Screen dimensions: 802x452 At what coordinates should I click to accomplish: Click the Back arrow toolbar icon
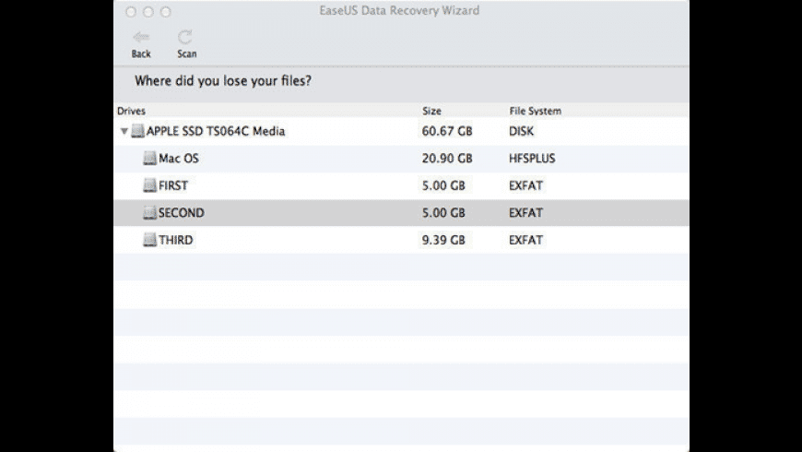[x=141, y=37]
